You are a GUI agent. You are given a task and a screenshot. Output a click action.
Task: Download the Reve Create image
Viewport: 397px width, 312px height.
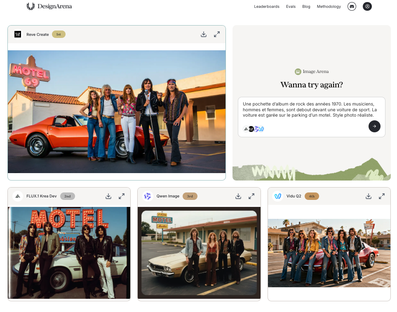tap(204, 34)
